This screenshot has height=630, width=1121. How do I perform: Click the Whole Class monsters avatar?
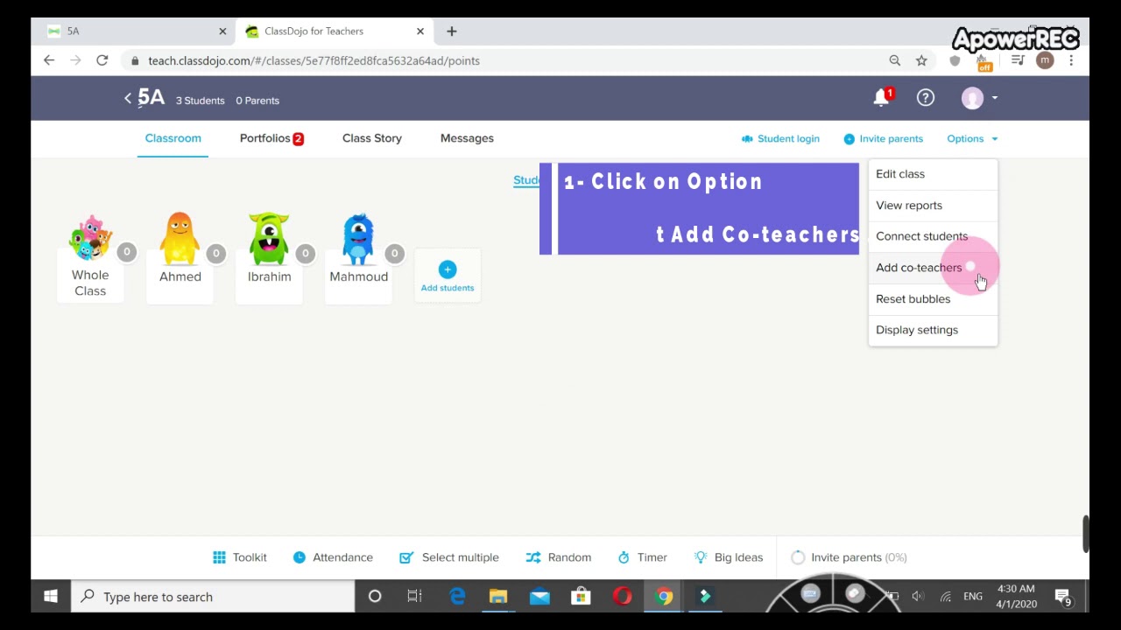[x=90, y=237]
